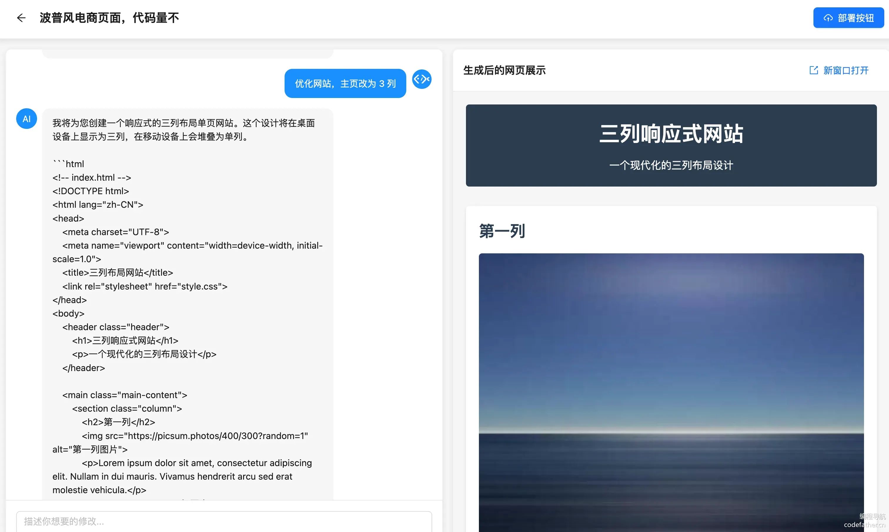Click the <html lang="zh-CN"> code line
This screenshot has width=889, height=532.
[x=98, y=205]
